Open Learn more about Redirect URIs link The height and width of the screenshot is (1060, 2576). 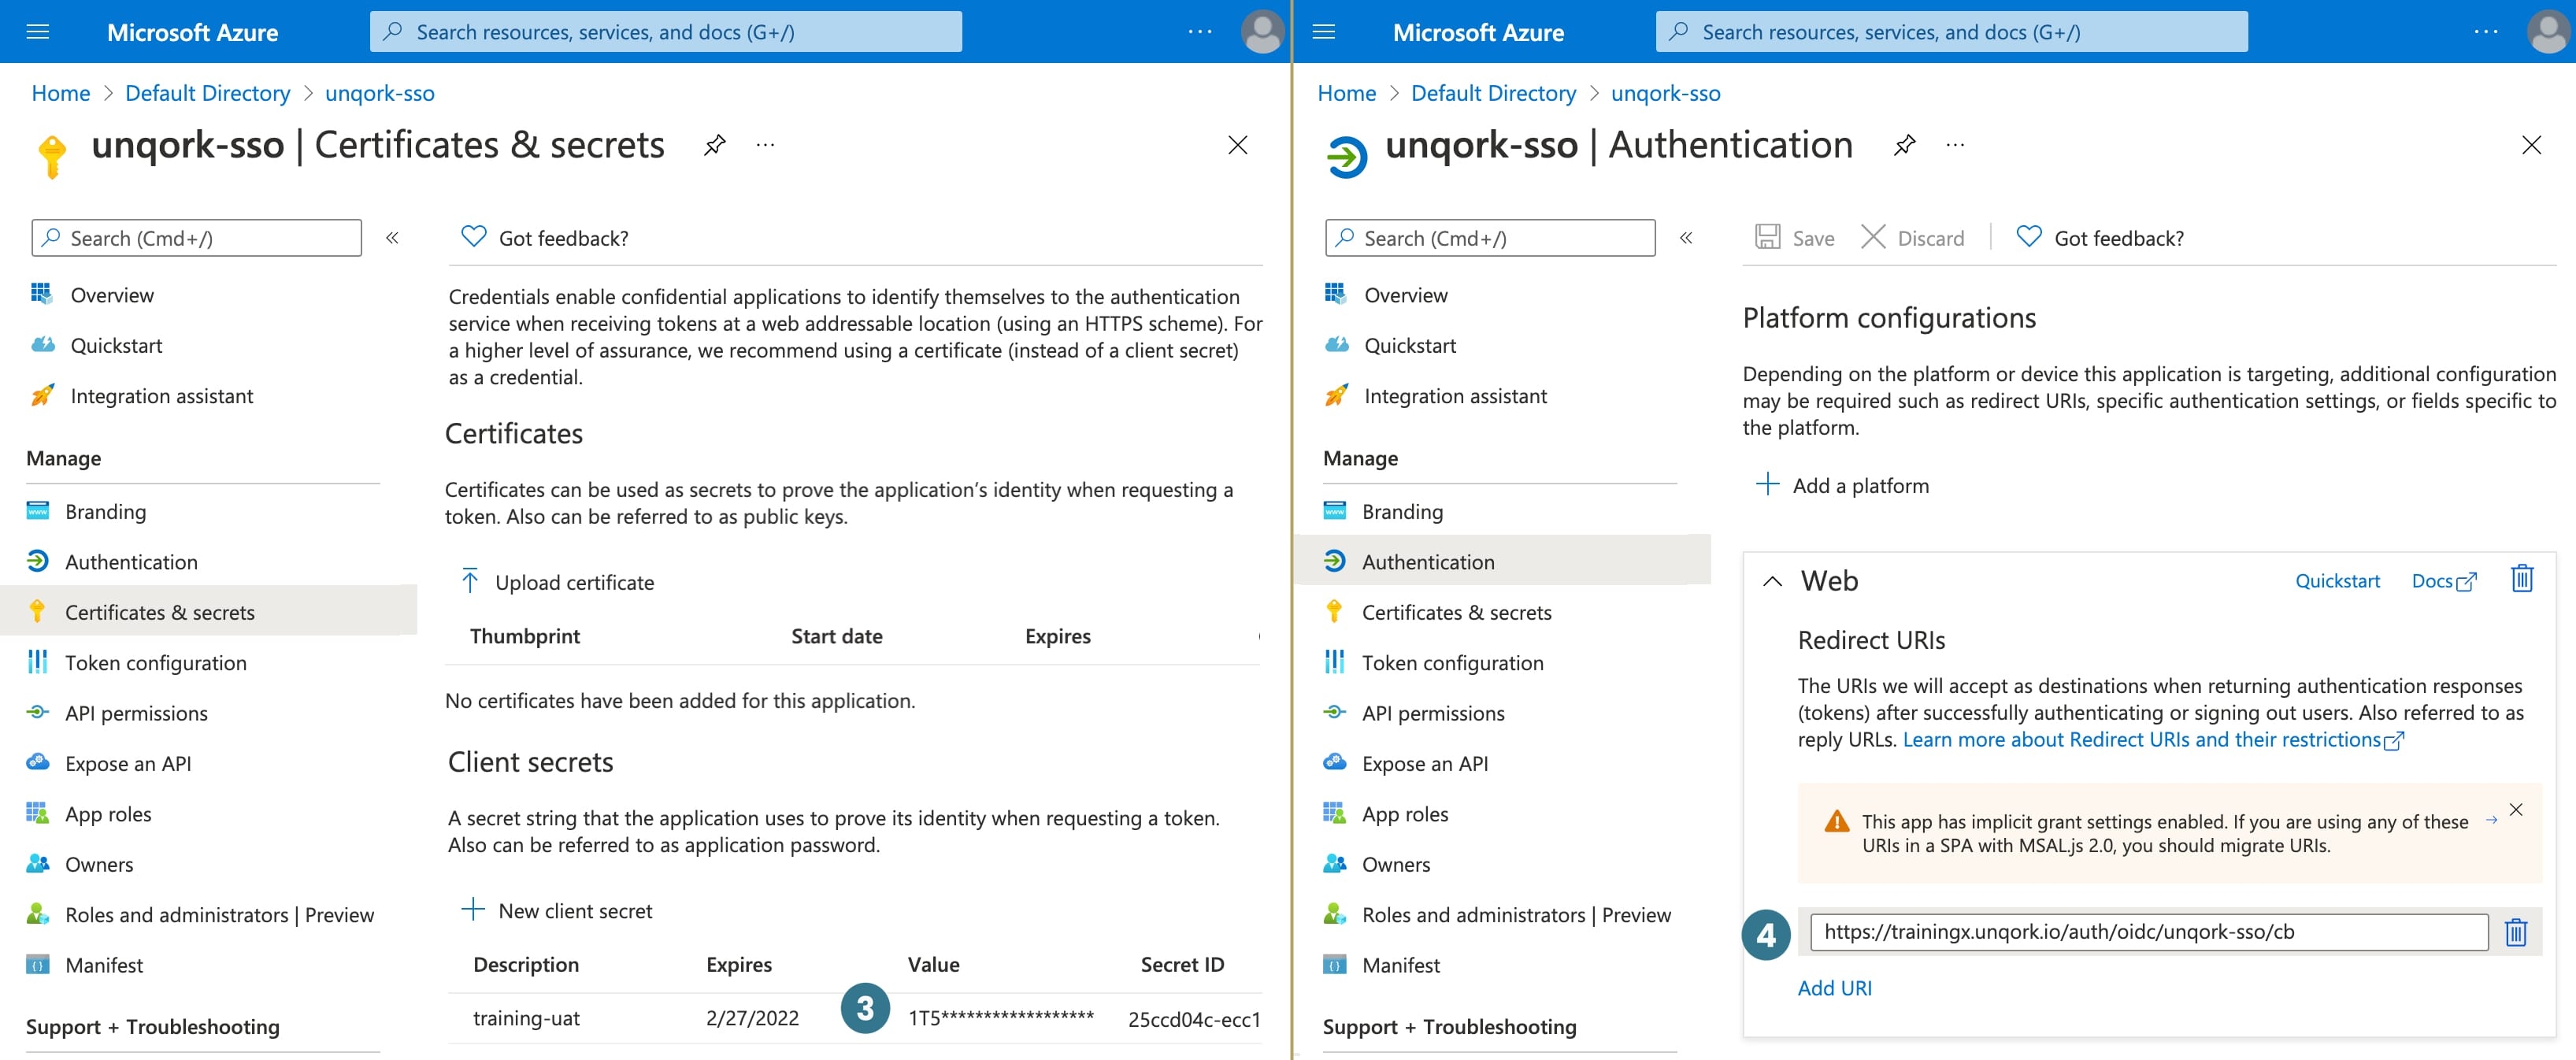coord(2153,740)
